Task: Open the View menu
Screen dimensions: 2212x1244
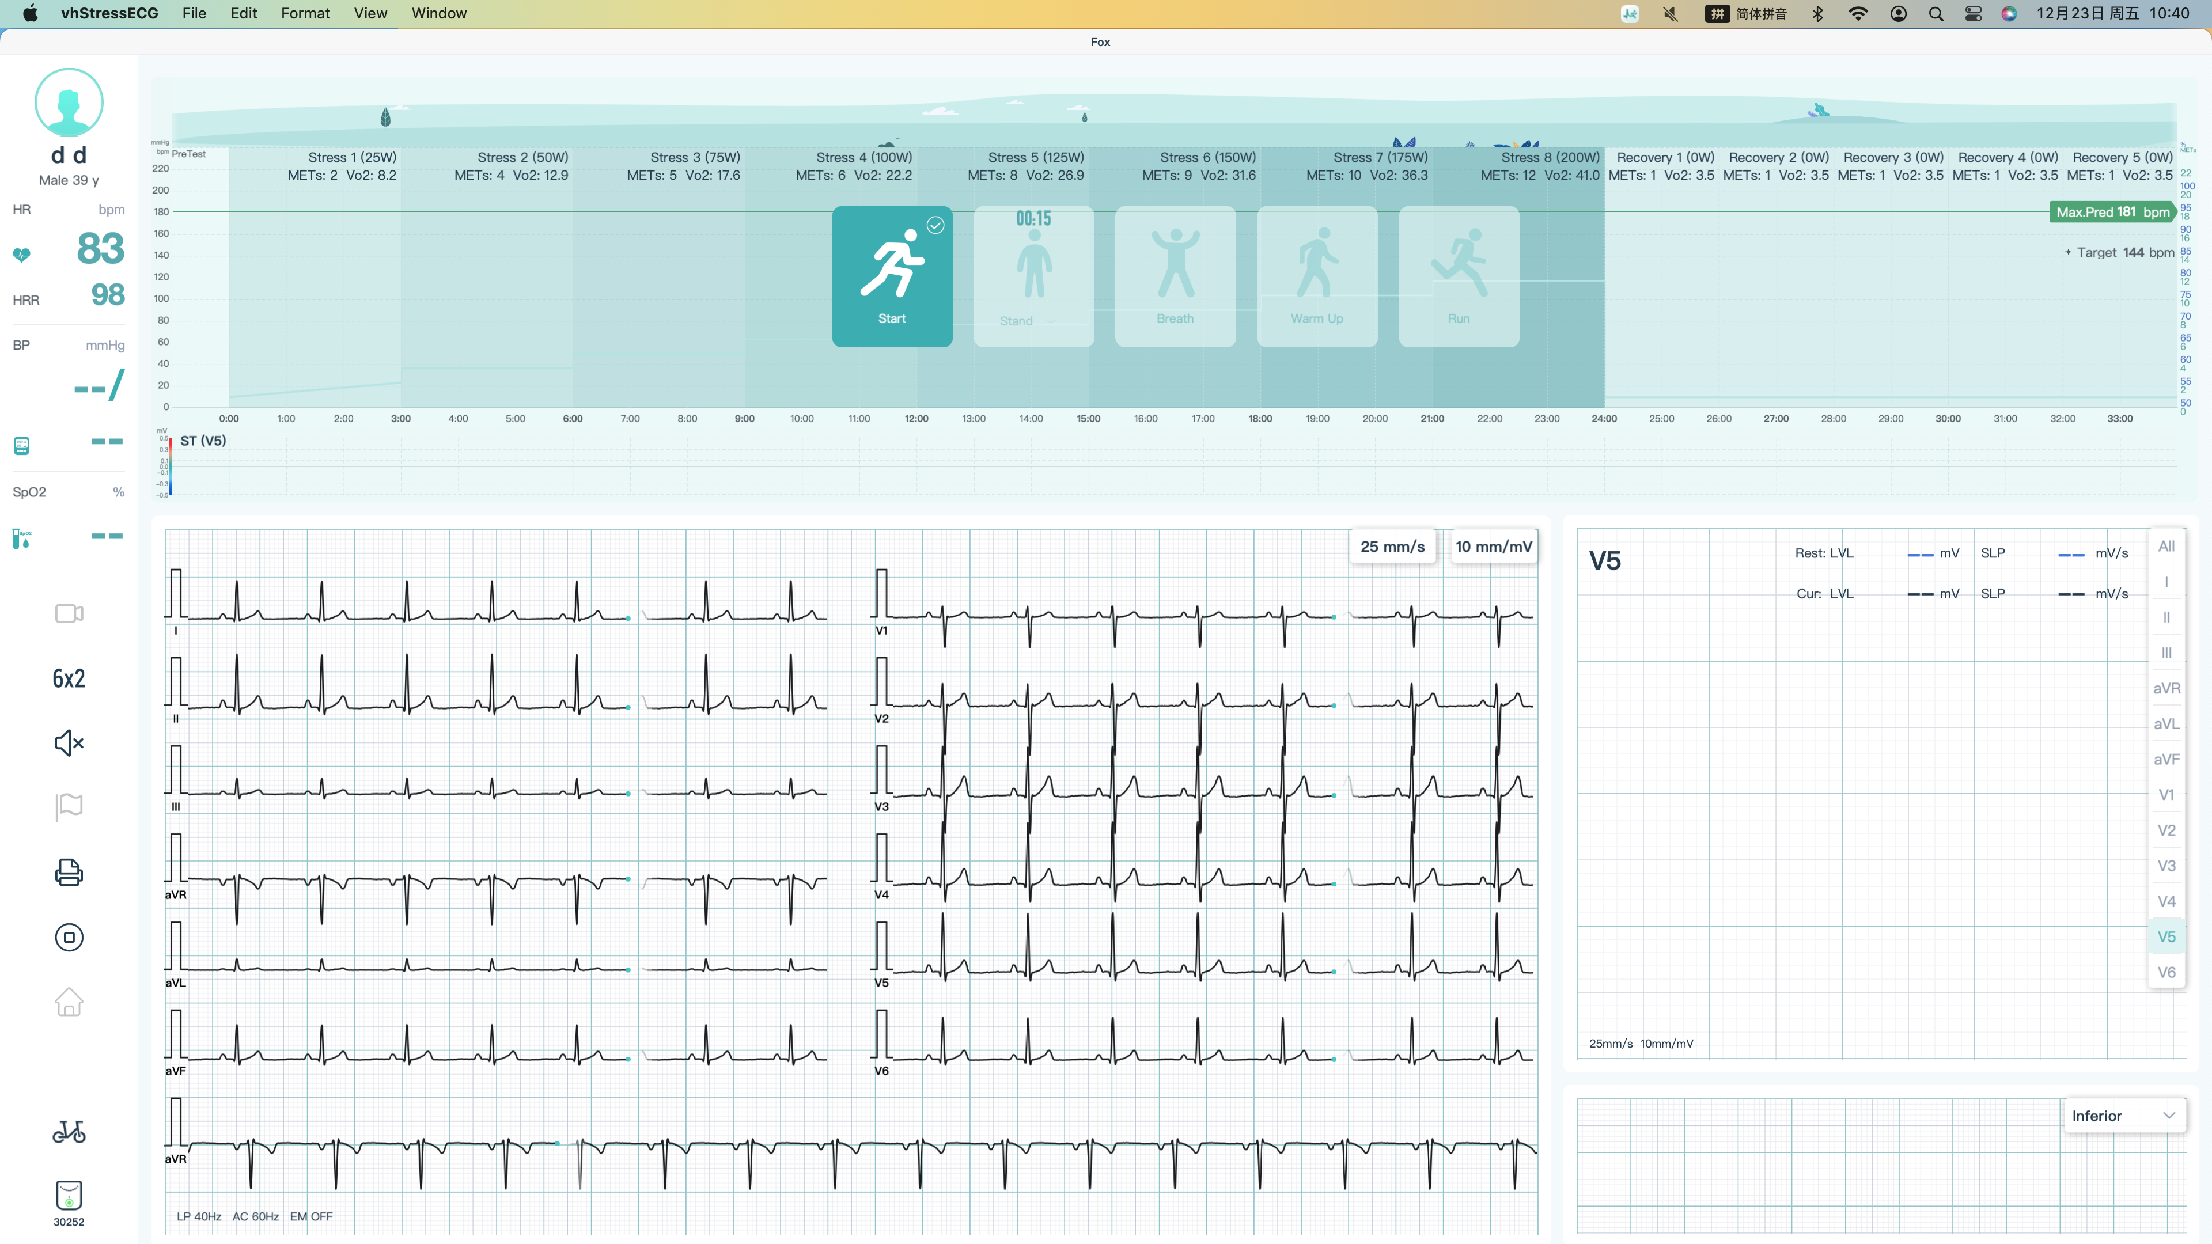Action: pyautogui.click(x=370, y=13)
